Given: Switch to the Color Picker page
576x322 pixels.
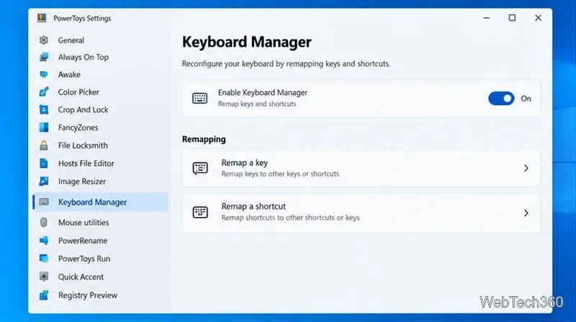Looking at the screenshot, I should pos(78,92).
